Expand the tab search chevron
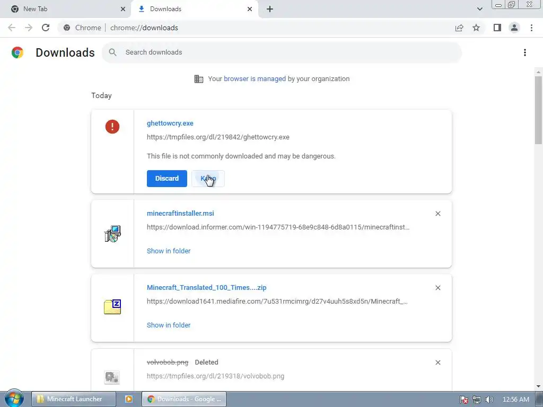The image size is (543, 407). 479,9
